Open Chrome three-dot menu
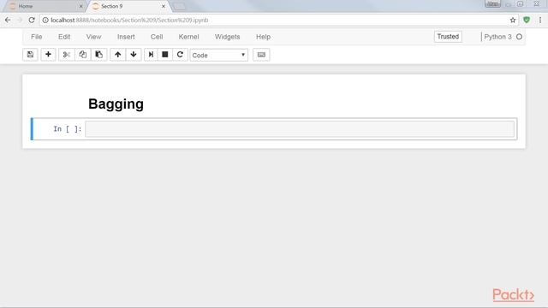548x308 pixels. pos(540,21)
